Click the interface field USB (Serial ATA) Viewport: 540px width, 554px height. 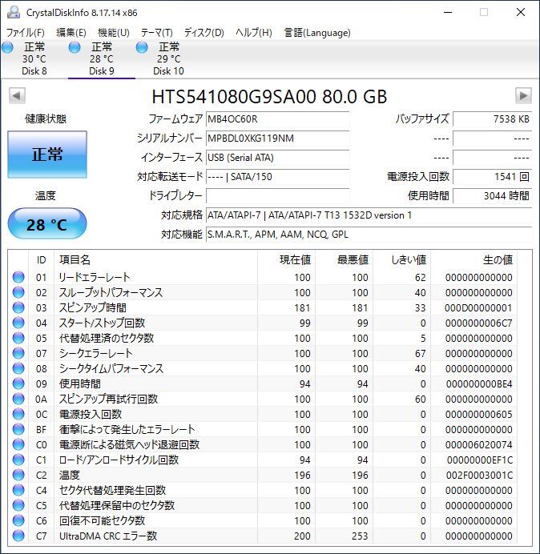pyautogui.click(x=277, y=157)
